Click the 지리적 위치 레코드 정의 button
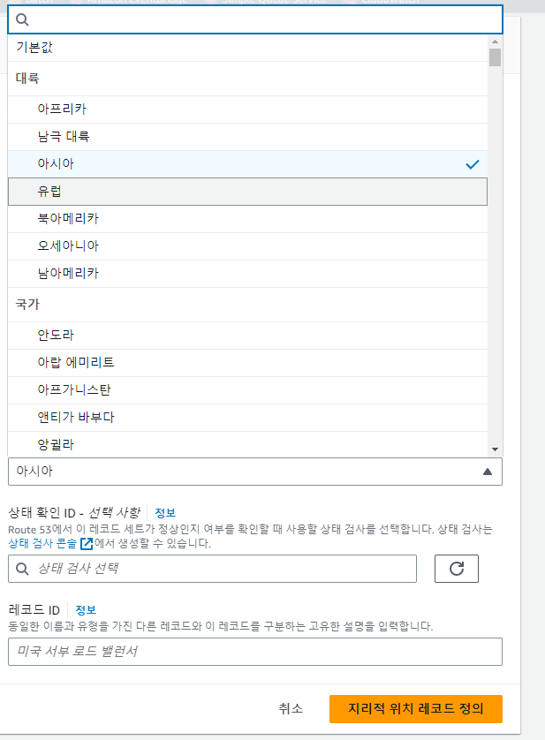Image resolution: width=545 pixels, height=740 pixels. click(x=415, y=708)
